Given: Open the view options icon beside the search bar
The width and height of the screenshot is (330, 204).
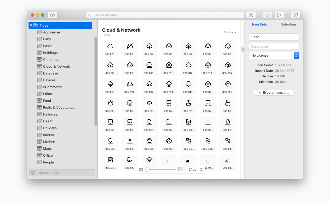Looking at the screenshot, I should (251, 15).
